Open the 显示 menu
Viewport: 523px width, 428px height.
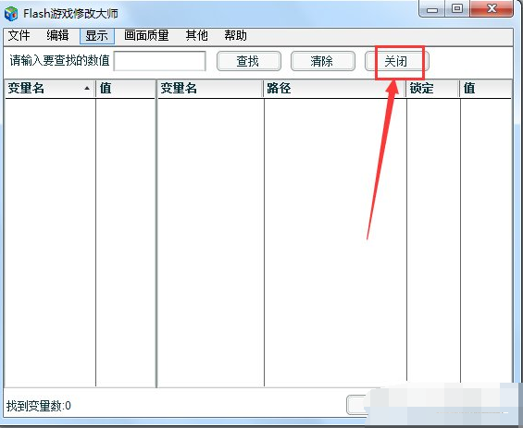pos(96,36)
